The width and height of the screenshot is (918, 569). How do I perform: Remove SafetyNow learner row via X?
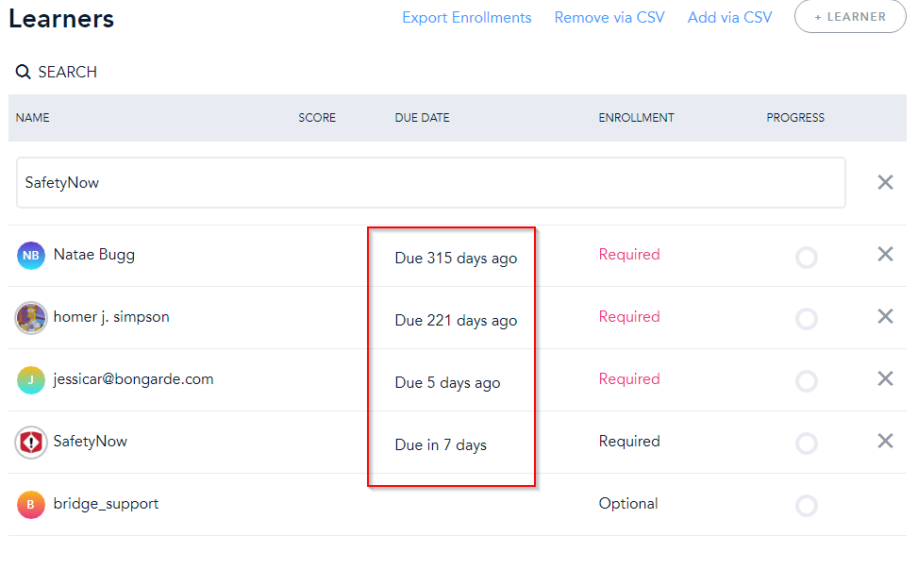tap(885, 441)
